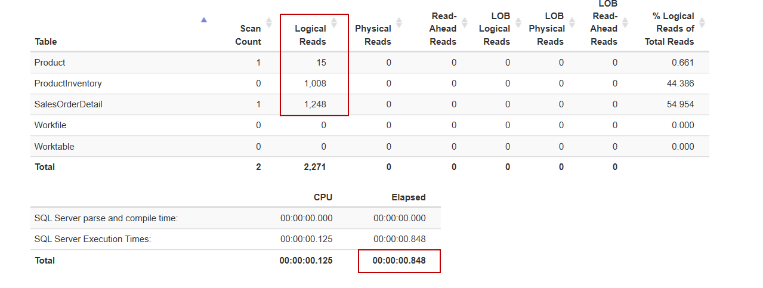Click Physical Reads sort icon
This screenshot has height=288, width=763.
[x=399, y=22]
